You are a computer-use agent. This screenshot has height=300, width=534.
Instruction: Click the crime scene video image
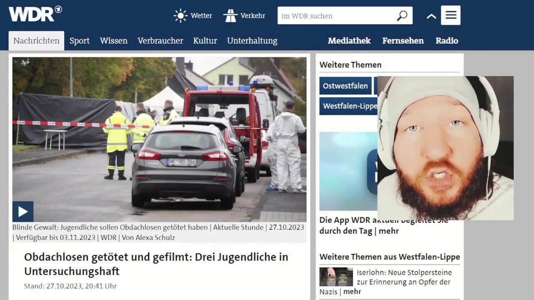(x=159, y=139)
